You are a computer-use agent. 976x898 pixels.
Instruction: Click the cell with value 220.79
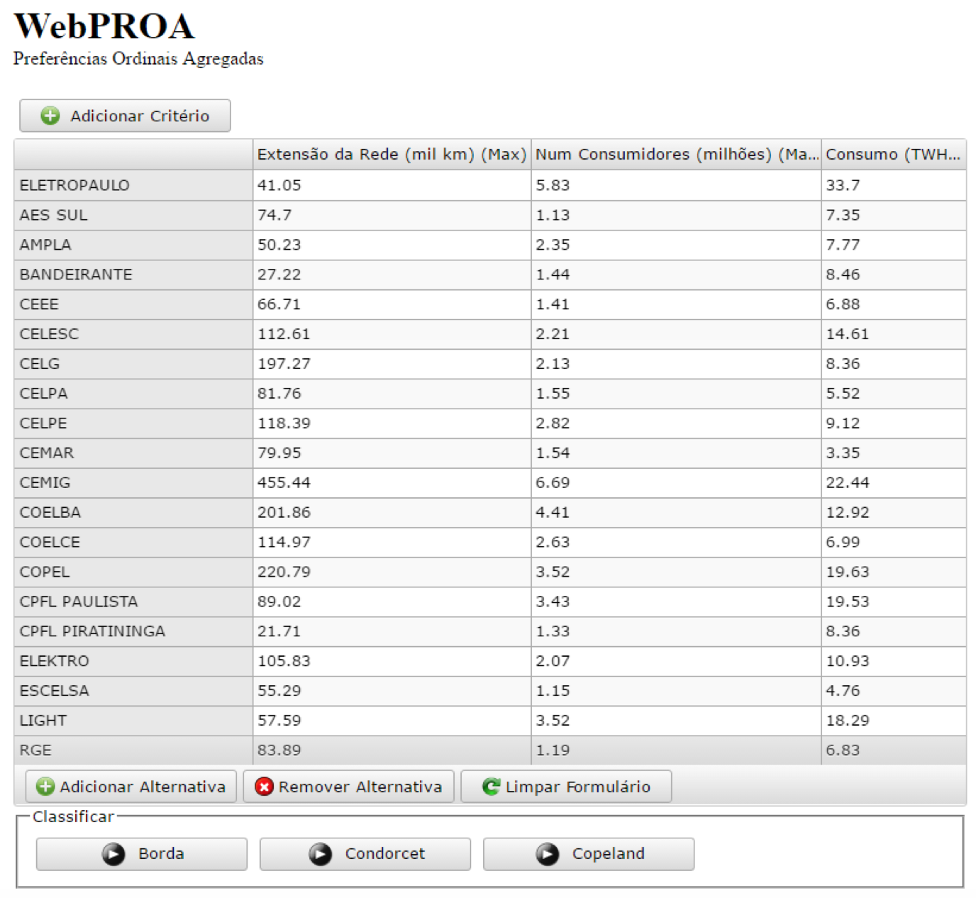[392, 572]
